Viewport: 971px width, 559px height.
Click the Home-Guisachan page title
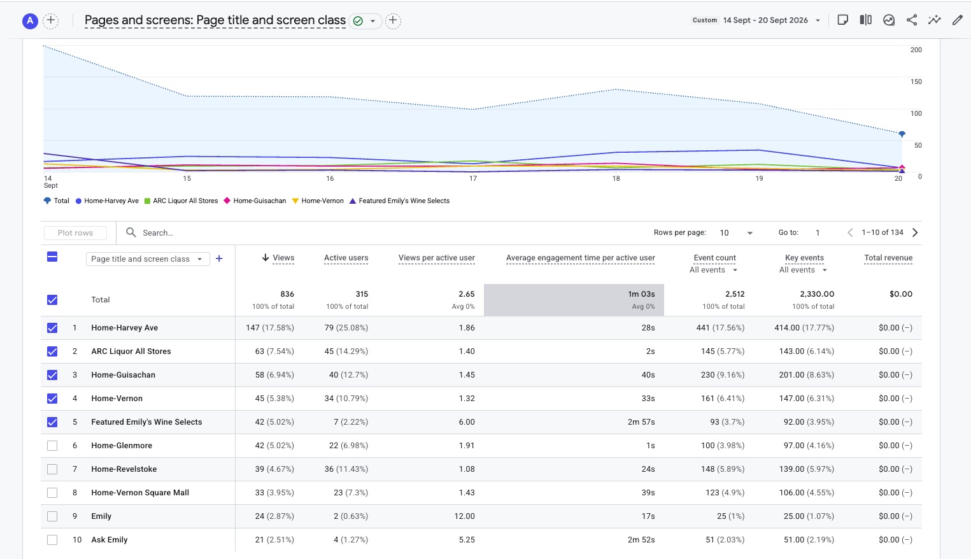pyautogui.click(x=123, y=375)
